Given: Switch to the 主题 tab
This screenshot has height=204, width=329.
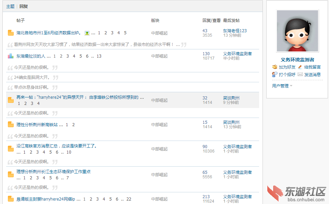Looking at the screenshot, I should pyautogui.click(x=10, y=7).
